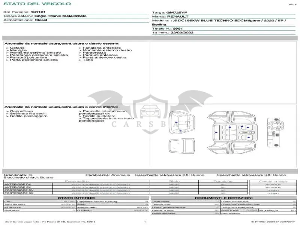This screenshot has width=300, height=225.
Task: Select the Grandinata: Si field
Action: [x=18, y=175]
